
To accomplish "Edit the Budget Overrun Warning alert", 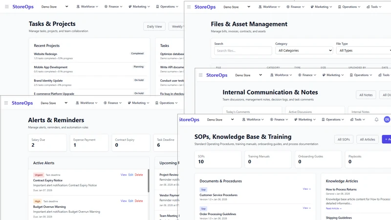I will click(x=130, y=201).
